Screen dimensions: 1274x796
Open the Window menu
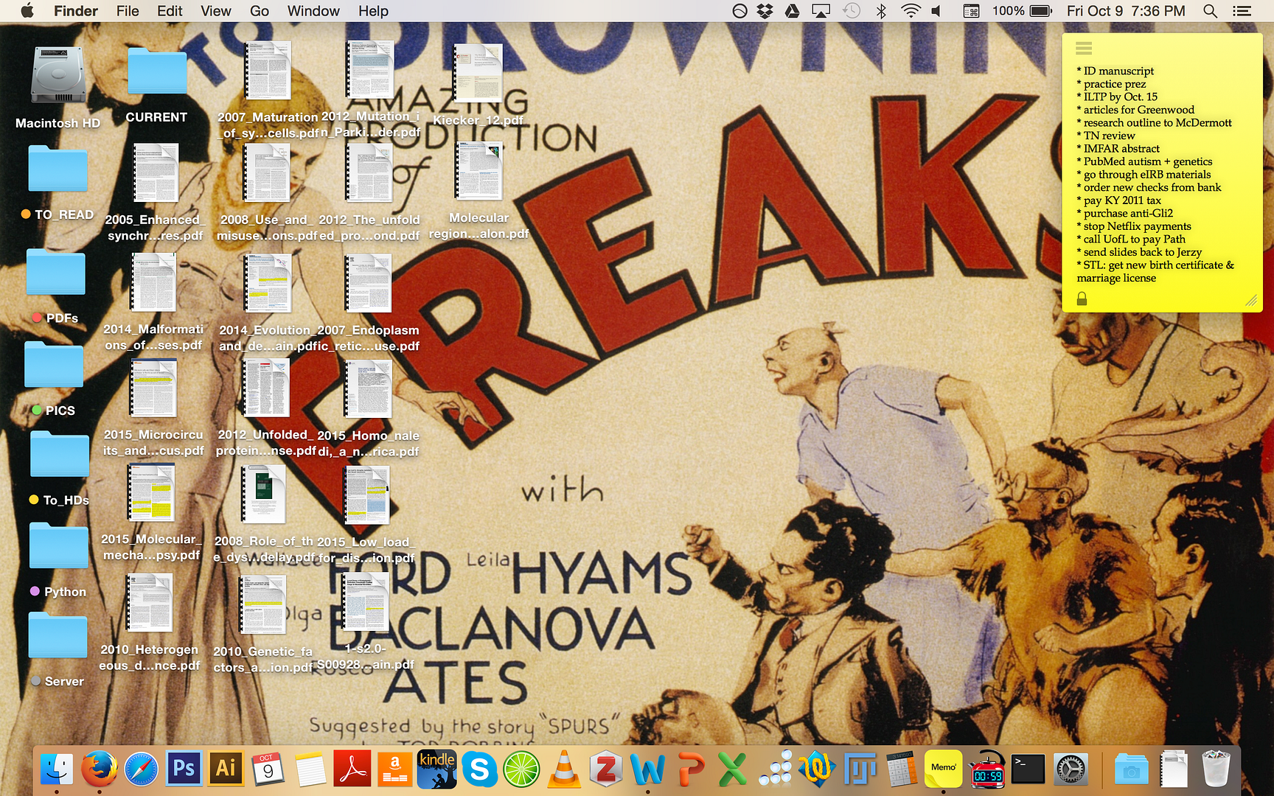[x=313, y=11]
